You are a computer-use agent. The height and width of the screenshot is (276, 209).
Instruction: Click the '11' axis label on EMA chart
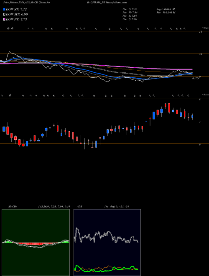point(200,32)
